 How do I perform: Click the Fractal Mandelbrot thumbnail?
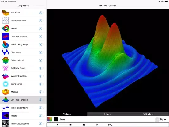[6, 116]
